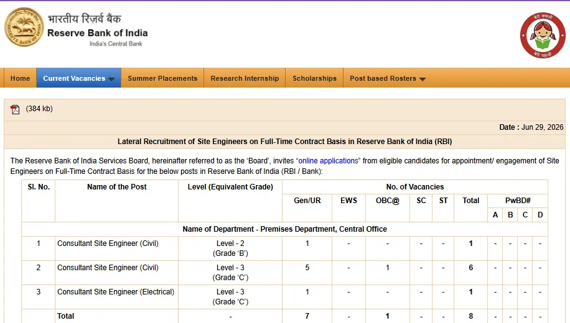Open the Summer Placements menu item
The image size is (570, 323).
point(162,78)
